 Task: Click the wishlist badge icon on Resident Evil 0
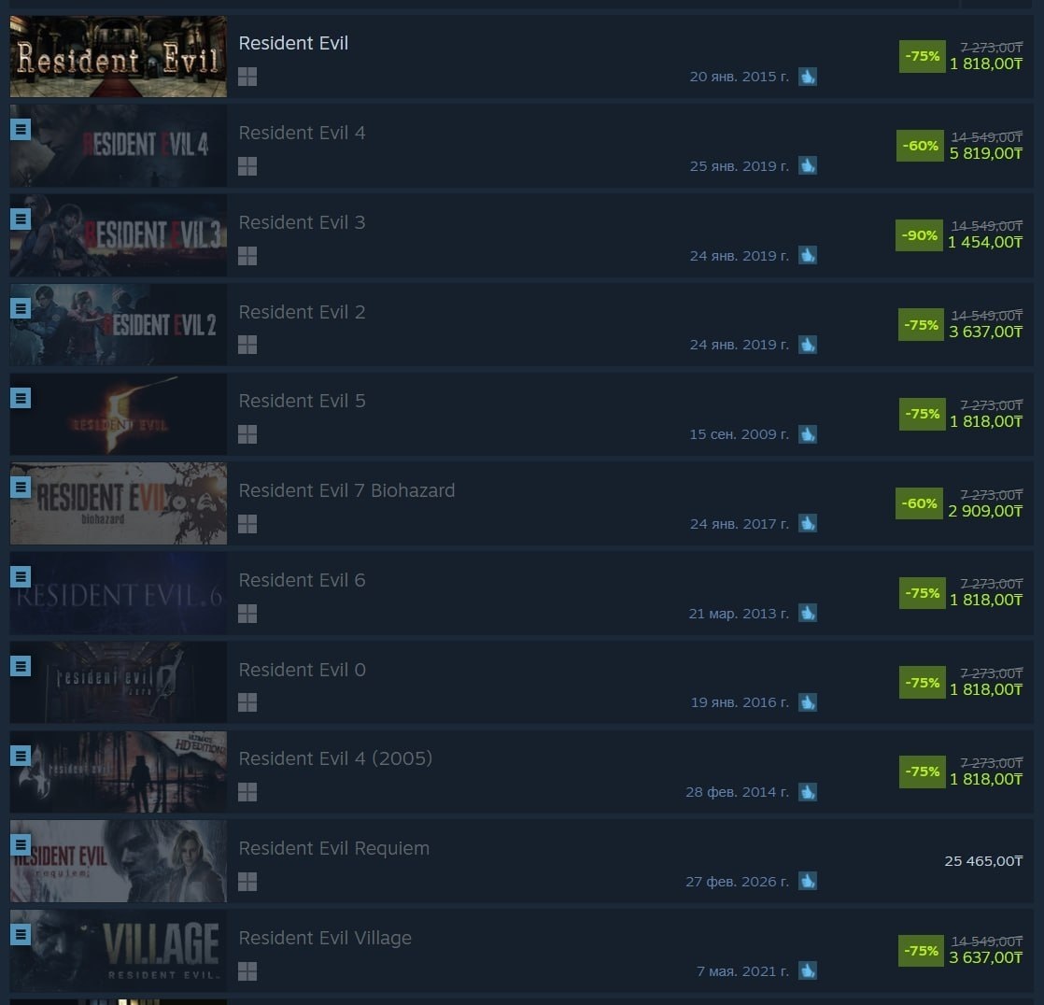[21, 666]
